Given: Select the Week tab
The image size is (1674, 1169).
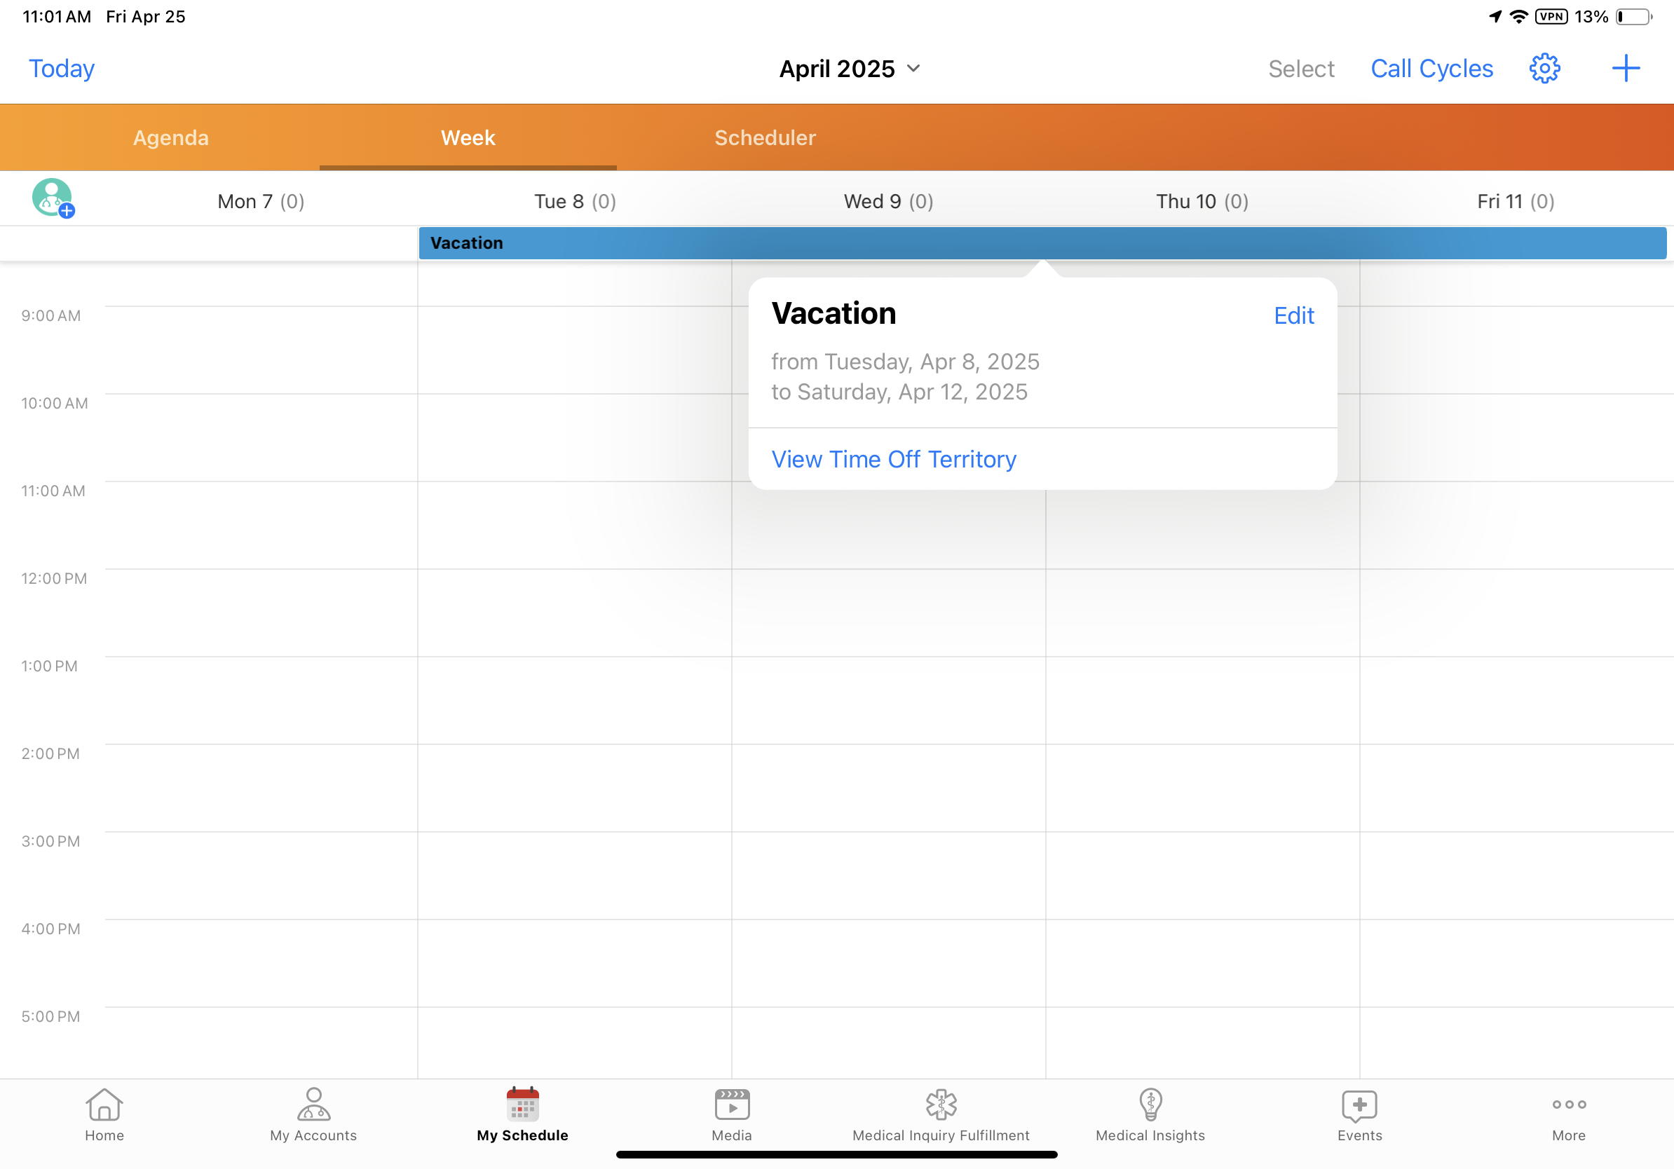Looking at the screenshot, I should [x=468, y=138].
